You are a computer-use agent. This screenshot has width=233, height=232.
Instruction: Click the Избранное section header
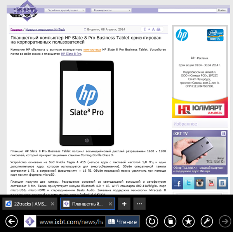[x=185, y=124]
